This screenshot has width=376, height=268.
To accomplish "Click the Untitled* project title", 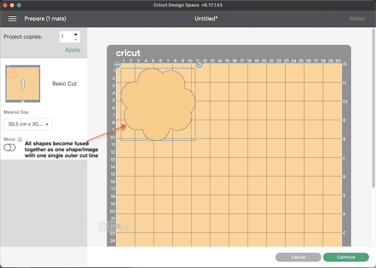I will tap(206, 19).
